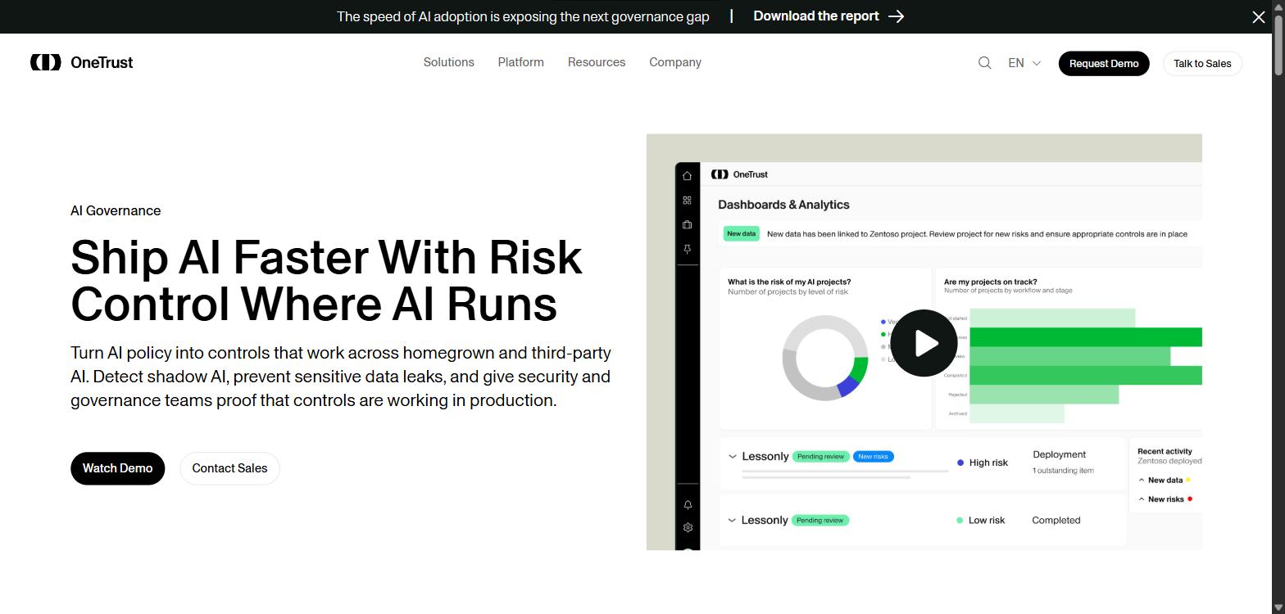This screenshot has width=1285, height=614.
Task: Click the Talk to Sales button
Action: click(1202, 63)
